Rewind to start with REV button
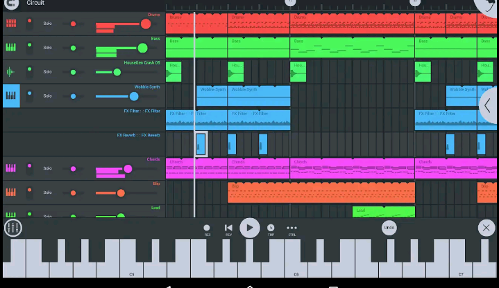Screen dimensions: 499x288 pyautogui.click(x=228, y=228)
